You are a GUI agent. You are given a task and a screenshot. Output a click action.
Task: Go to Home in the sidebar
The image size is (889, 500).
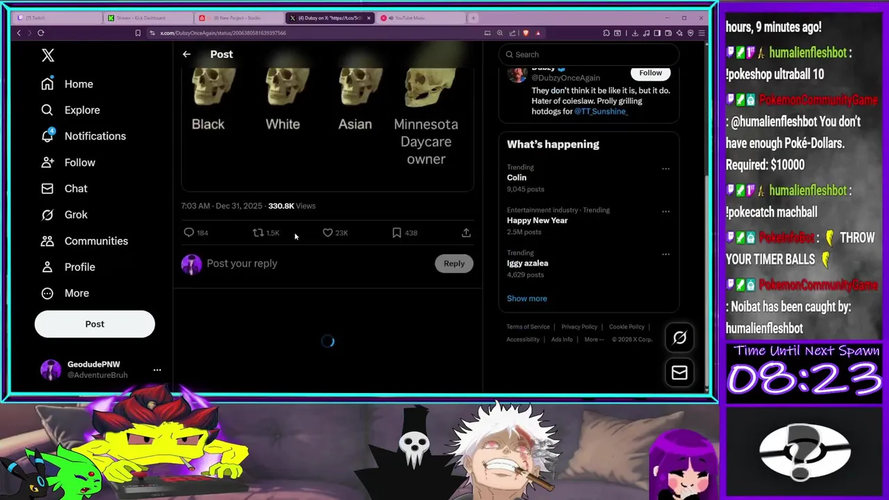tap(67, 84)
